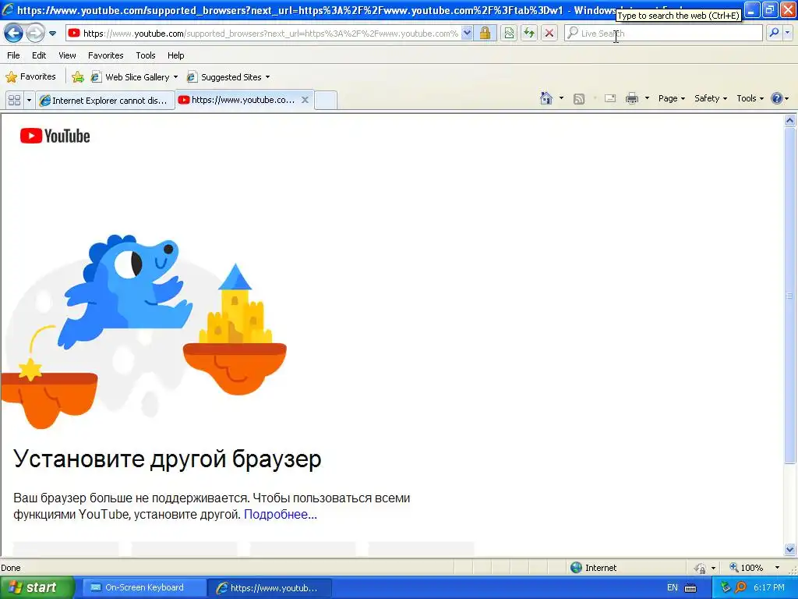Click the keyboard icon in language bar
Viewport: 798px width, 599px height.
tap(690, 588)
